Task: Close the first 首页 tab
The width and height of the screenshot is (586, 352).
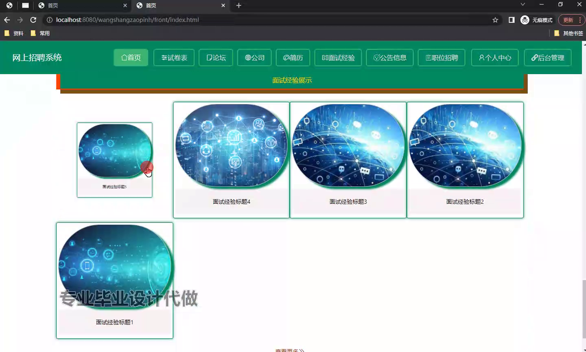Action: click(125, 5)
